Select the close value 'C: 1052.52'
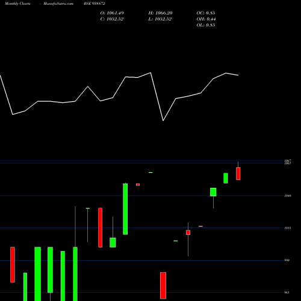 coord(112,19)
